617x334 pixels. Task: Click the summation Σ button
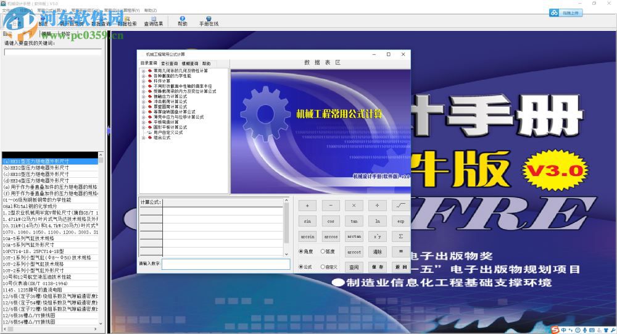point(400,236)
